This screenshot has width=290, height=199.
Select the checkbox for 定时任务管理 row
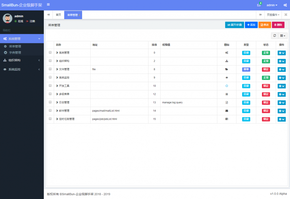pyautogui.click(x=50, y=119)
